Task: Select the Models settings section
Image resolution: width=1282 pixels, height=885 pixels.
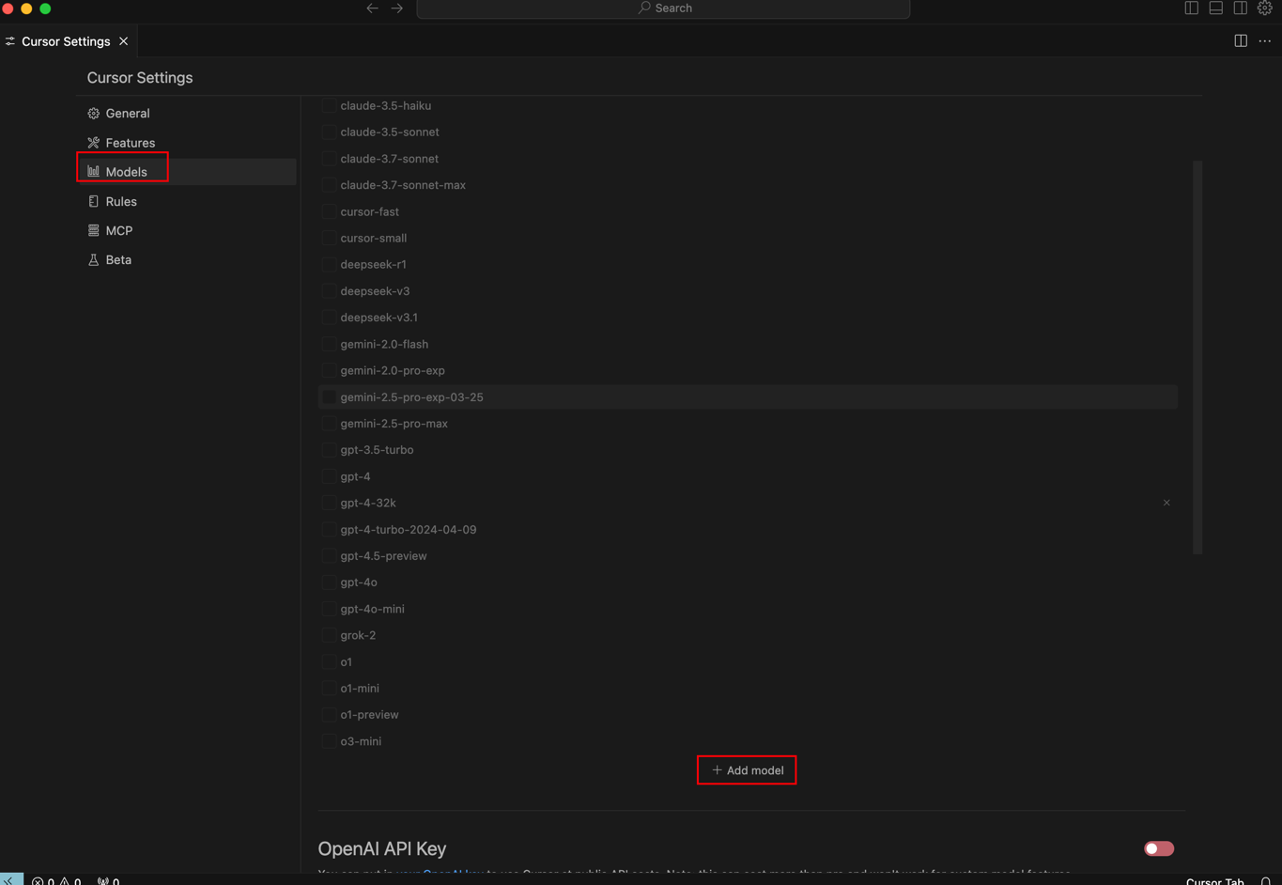Action: coord(186,172)
